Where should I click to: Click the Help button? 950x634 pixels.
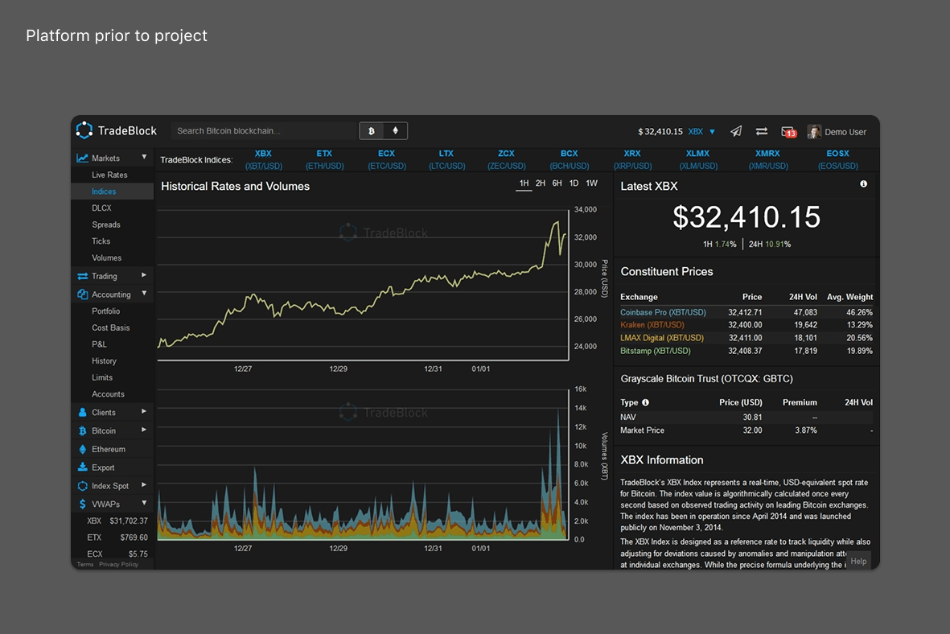click(x=858, y=562)
